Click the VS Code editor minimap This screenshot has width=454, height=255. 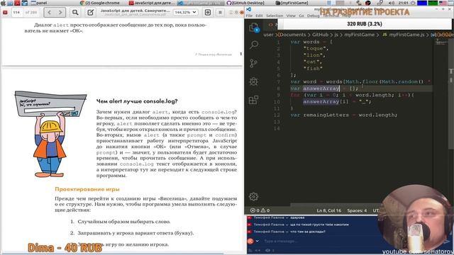coord(441,42)
